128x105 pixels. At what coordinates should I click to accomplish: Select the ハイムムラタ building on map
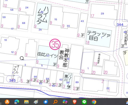[x=43, y=16]
